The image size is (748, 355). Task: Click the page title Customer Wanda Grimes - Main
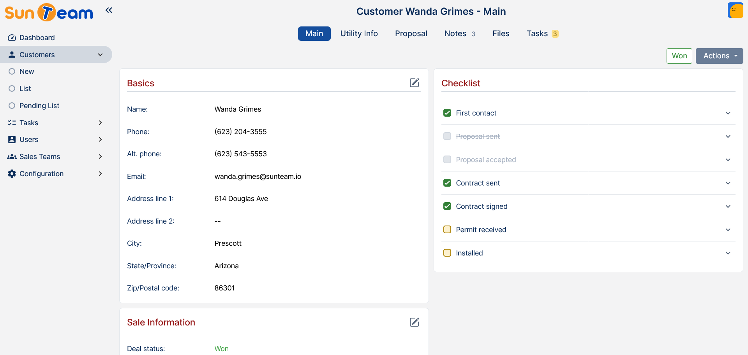click(x=431, y=11)
